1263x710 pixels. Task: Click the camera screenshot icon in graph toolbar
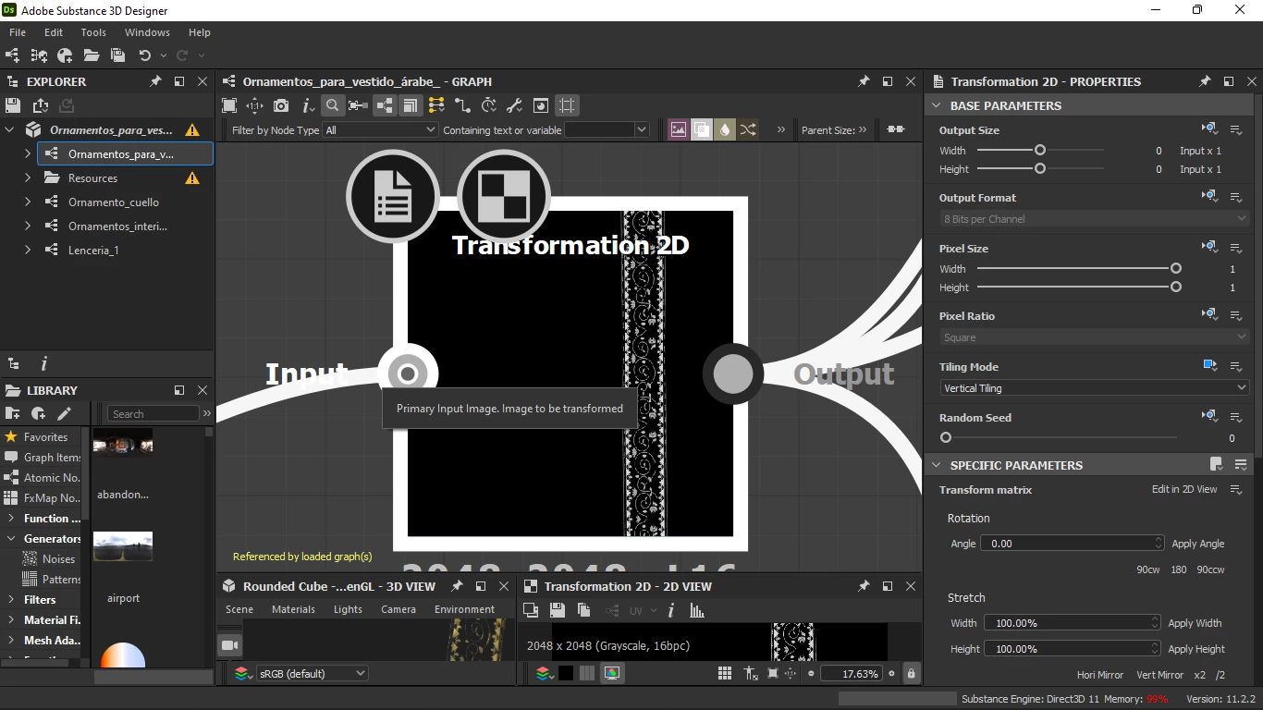coord(281,105)
